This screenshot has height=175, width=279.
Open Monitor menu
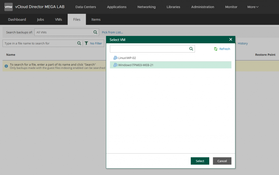click(231, 7)
